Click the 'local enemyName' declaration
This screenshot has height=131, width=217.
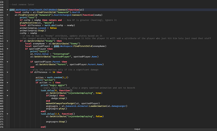(x=53, y=44)
